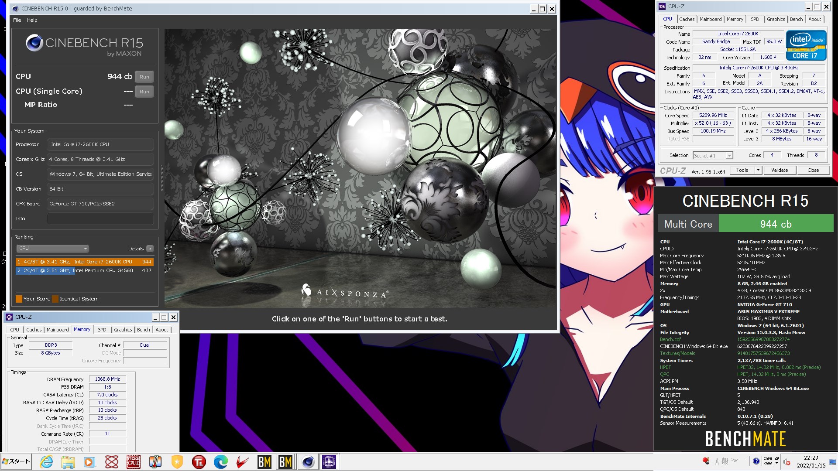Switch to Caches tab in top CPU-Z window
This screenshot has width=838, height=471.
coord(687,19)
